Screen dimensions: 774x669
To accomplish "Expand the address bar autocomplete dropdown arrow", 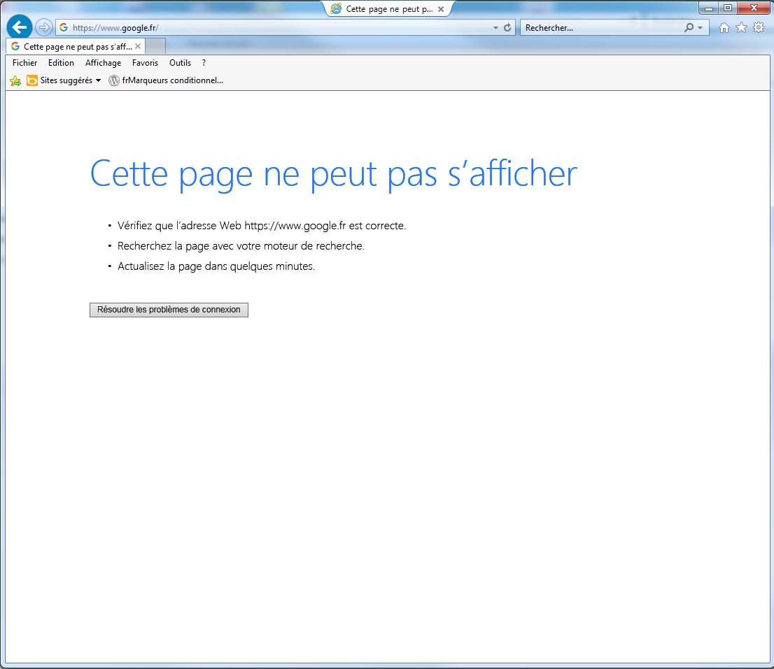I will (495, 28).
